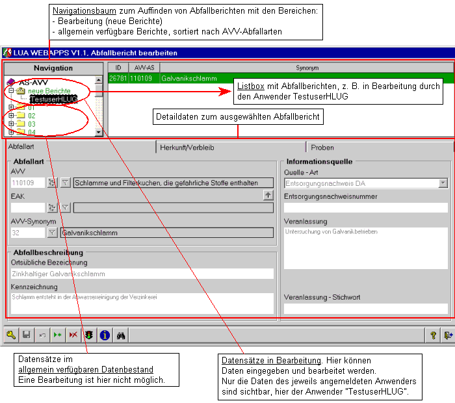
Task: Open the blue info icon
Action: 105,335
